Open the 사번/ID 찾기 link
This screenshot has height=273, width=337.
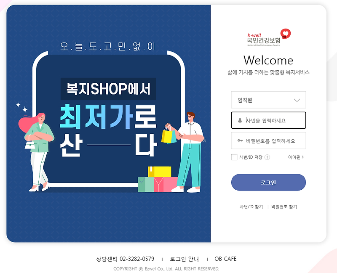click(251, 207)
